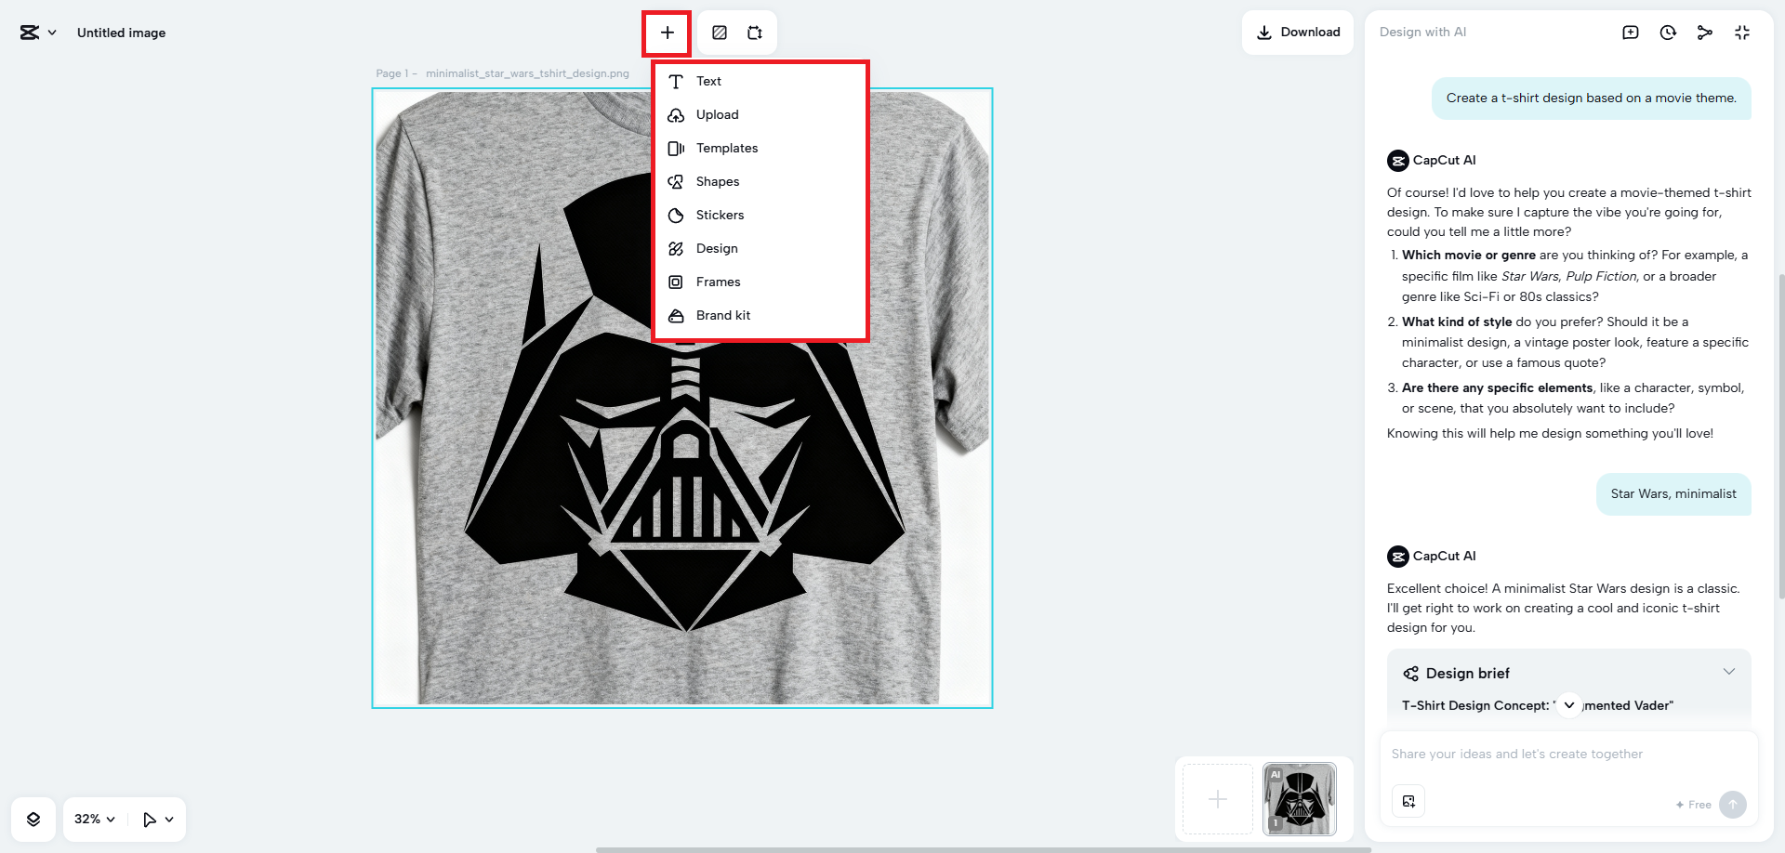Select the t-shirt design image on canvas

coord(682,398)
